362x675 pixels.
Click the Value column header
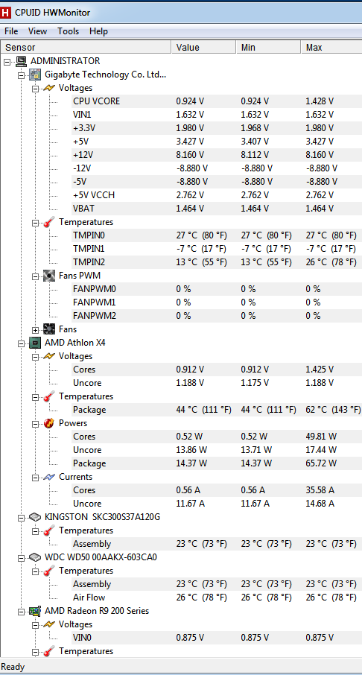(203, 48)
